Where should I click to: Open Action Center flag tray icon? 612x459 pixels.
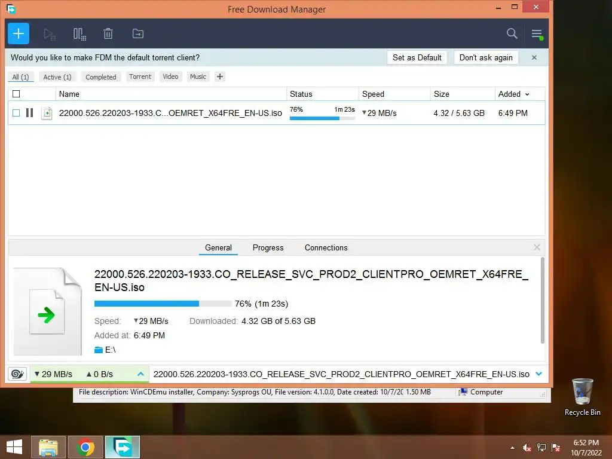point(556,447)
